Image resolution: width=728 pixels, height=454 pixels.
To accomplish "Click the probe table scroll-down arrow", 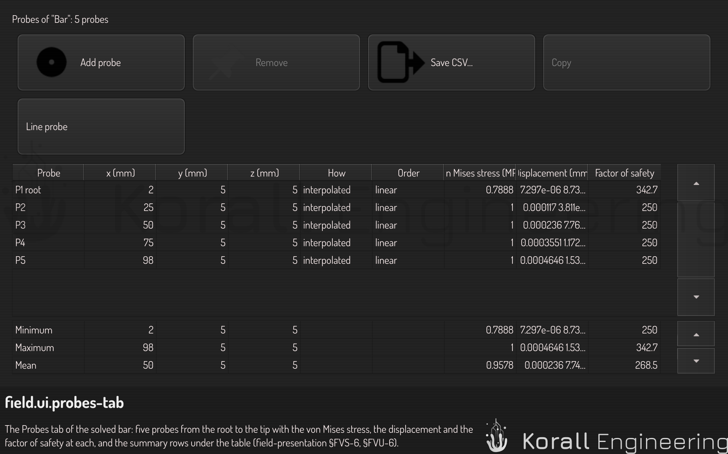I will 696,297.
